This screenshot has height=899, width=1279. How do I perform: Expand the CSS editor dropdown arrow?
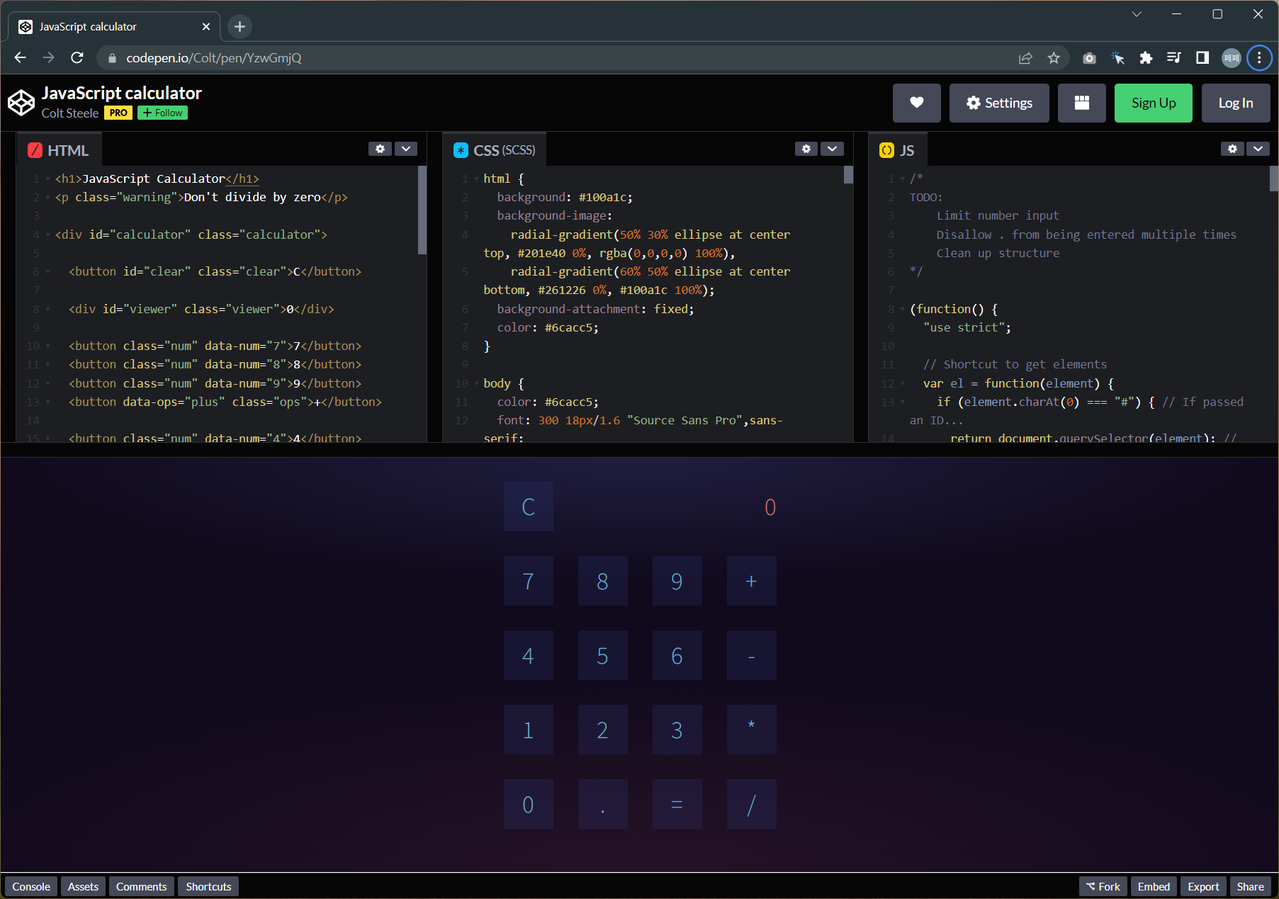click(832, 149)
